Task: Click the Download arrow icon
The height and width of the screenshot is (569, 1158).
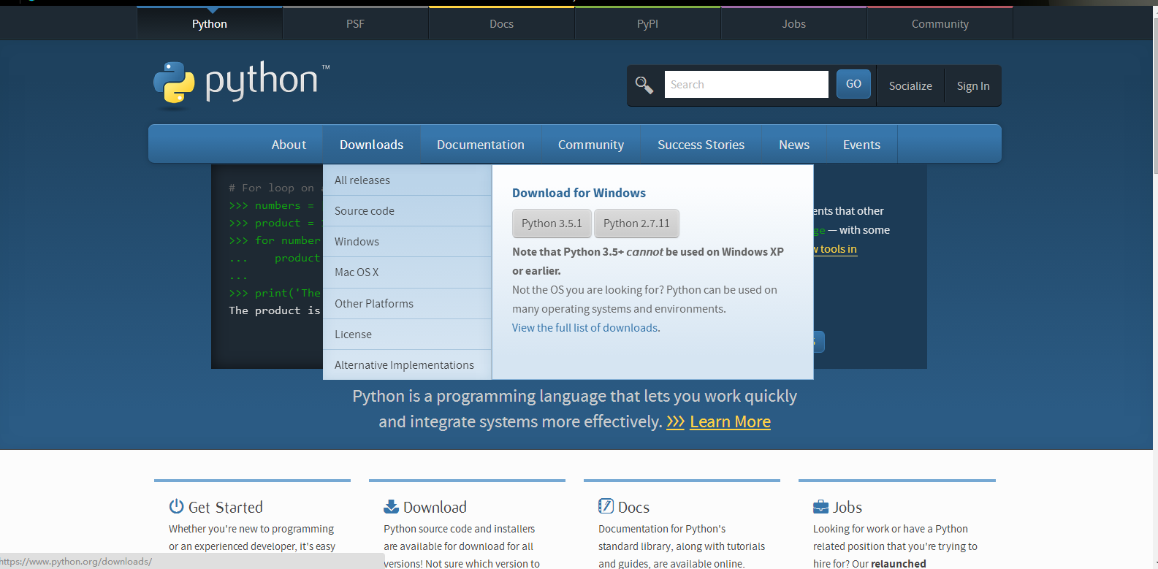Action: [x=391, y=506]
